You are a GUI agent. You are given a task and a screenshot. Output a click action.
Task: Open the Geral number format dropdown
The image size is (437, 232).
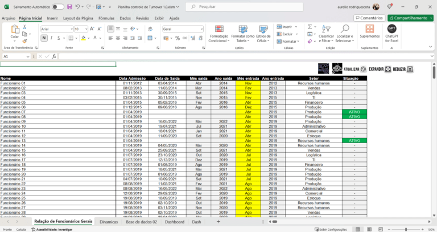click(201, 29)
